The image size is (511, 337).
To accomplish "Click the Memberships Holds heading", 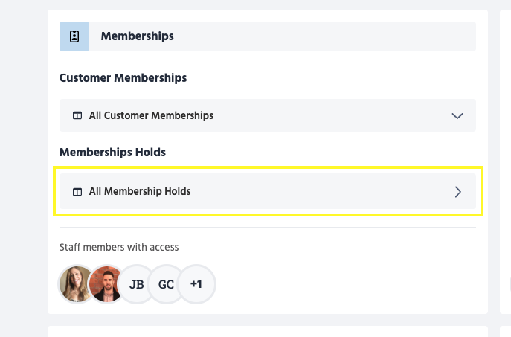I will tap(112, 153).
